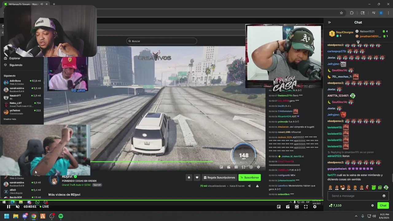Open Kick player quality settings gear
This screenshot has width=393, height=221.
(315, 207)
